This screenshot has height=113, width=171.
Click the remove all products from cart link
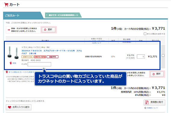click(20, 72)
